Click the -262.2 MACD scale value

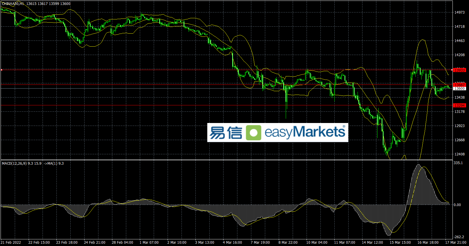pyautogui.click(x=459, y=237)
